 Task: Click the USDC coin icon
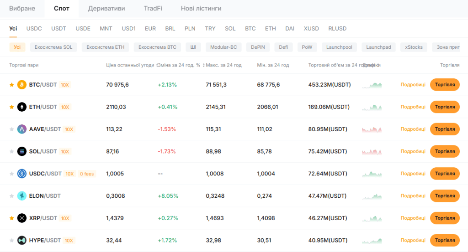(x=22, y=174)
